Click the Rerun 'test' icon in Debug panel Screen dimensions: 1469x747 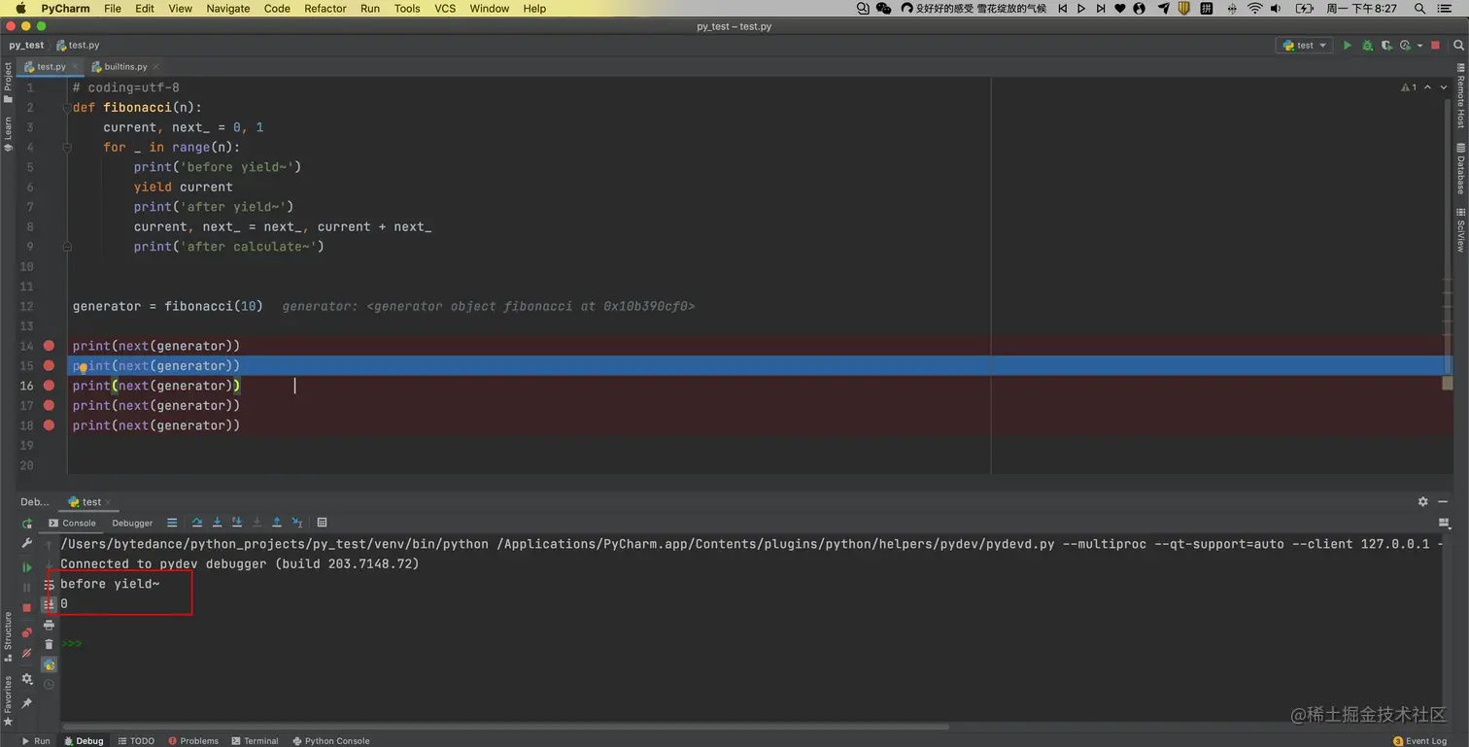(x=26, y=523)
